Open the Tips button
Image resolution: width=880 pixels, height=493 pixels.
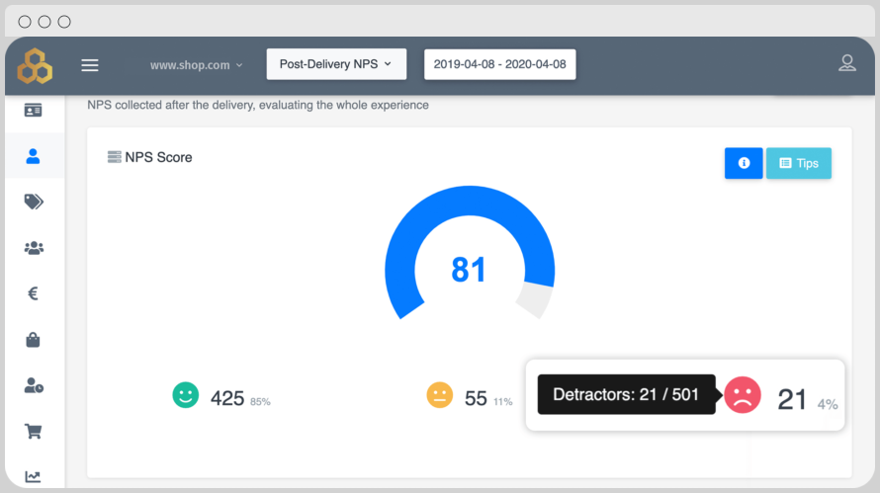(799, 163)
